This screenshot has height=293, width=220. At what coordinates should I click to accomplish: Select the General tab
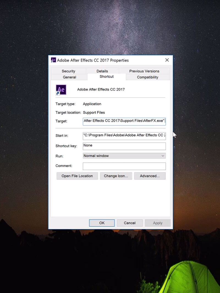(69, 77)
